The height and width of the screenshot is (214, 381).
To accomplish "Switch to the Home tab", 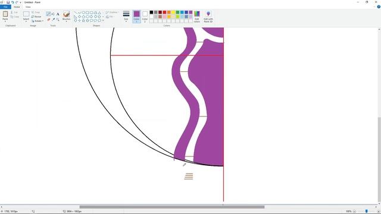I will pos(17,7).
